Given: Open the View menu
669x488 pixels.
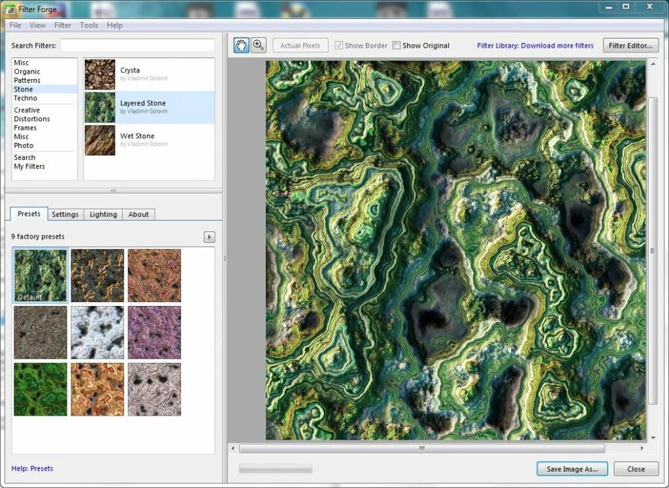Looking at the screenshot, I should click(37, 25).
